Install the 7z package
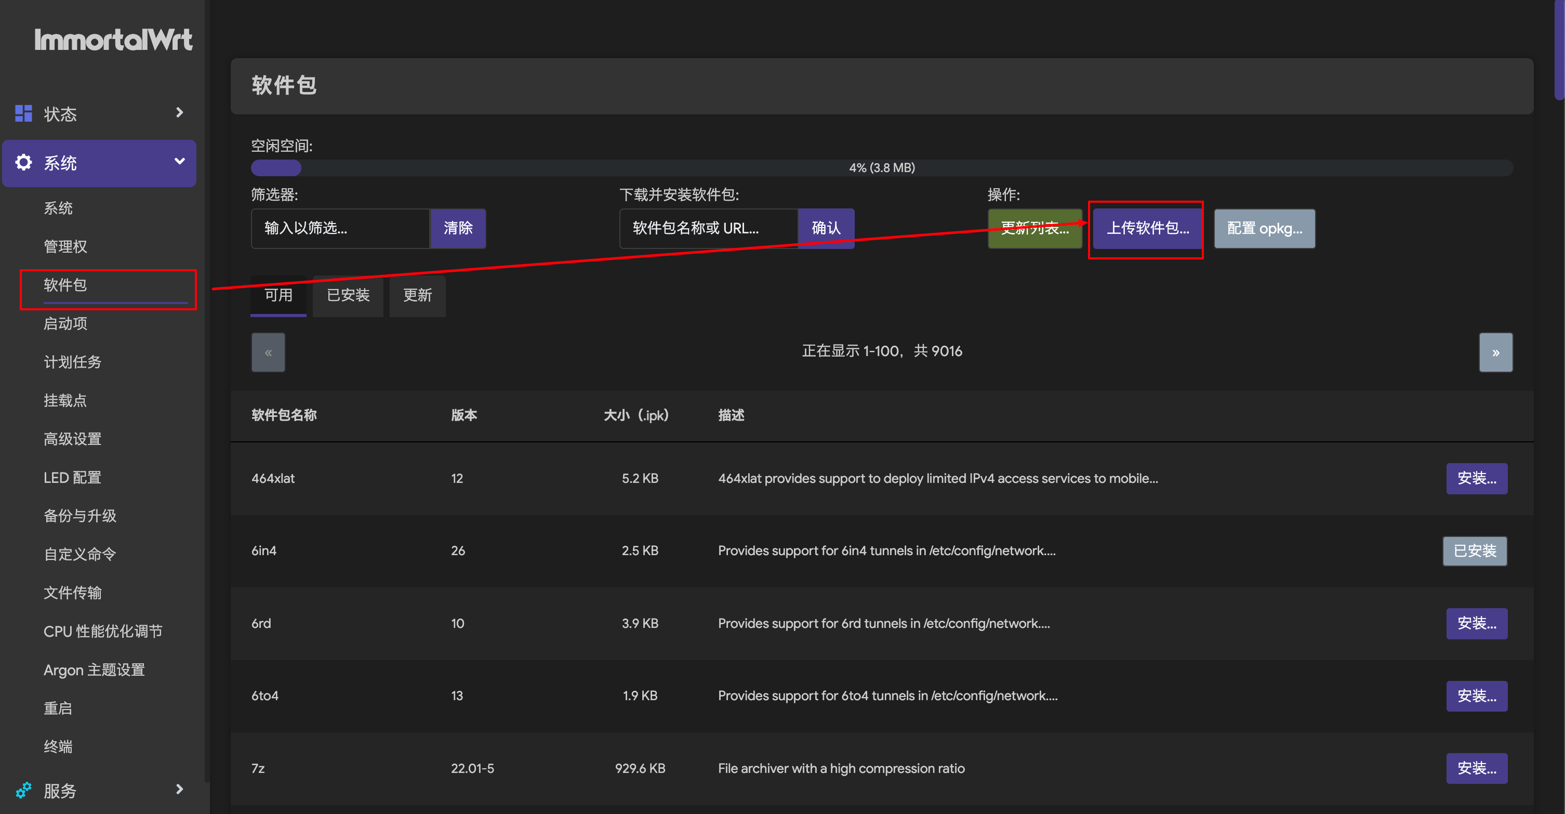Screen dimensions: 1565x814 click(1476, 768)
